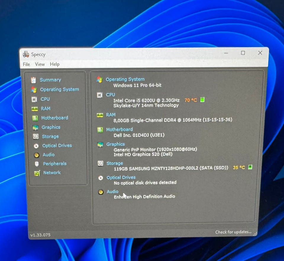Click the Audio heading in summary panel

tap(112, 192)
